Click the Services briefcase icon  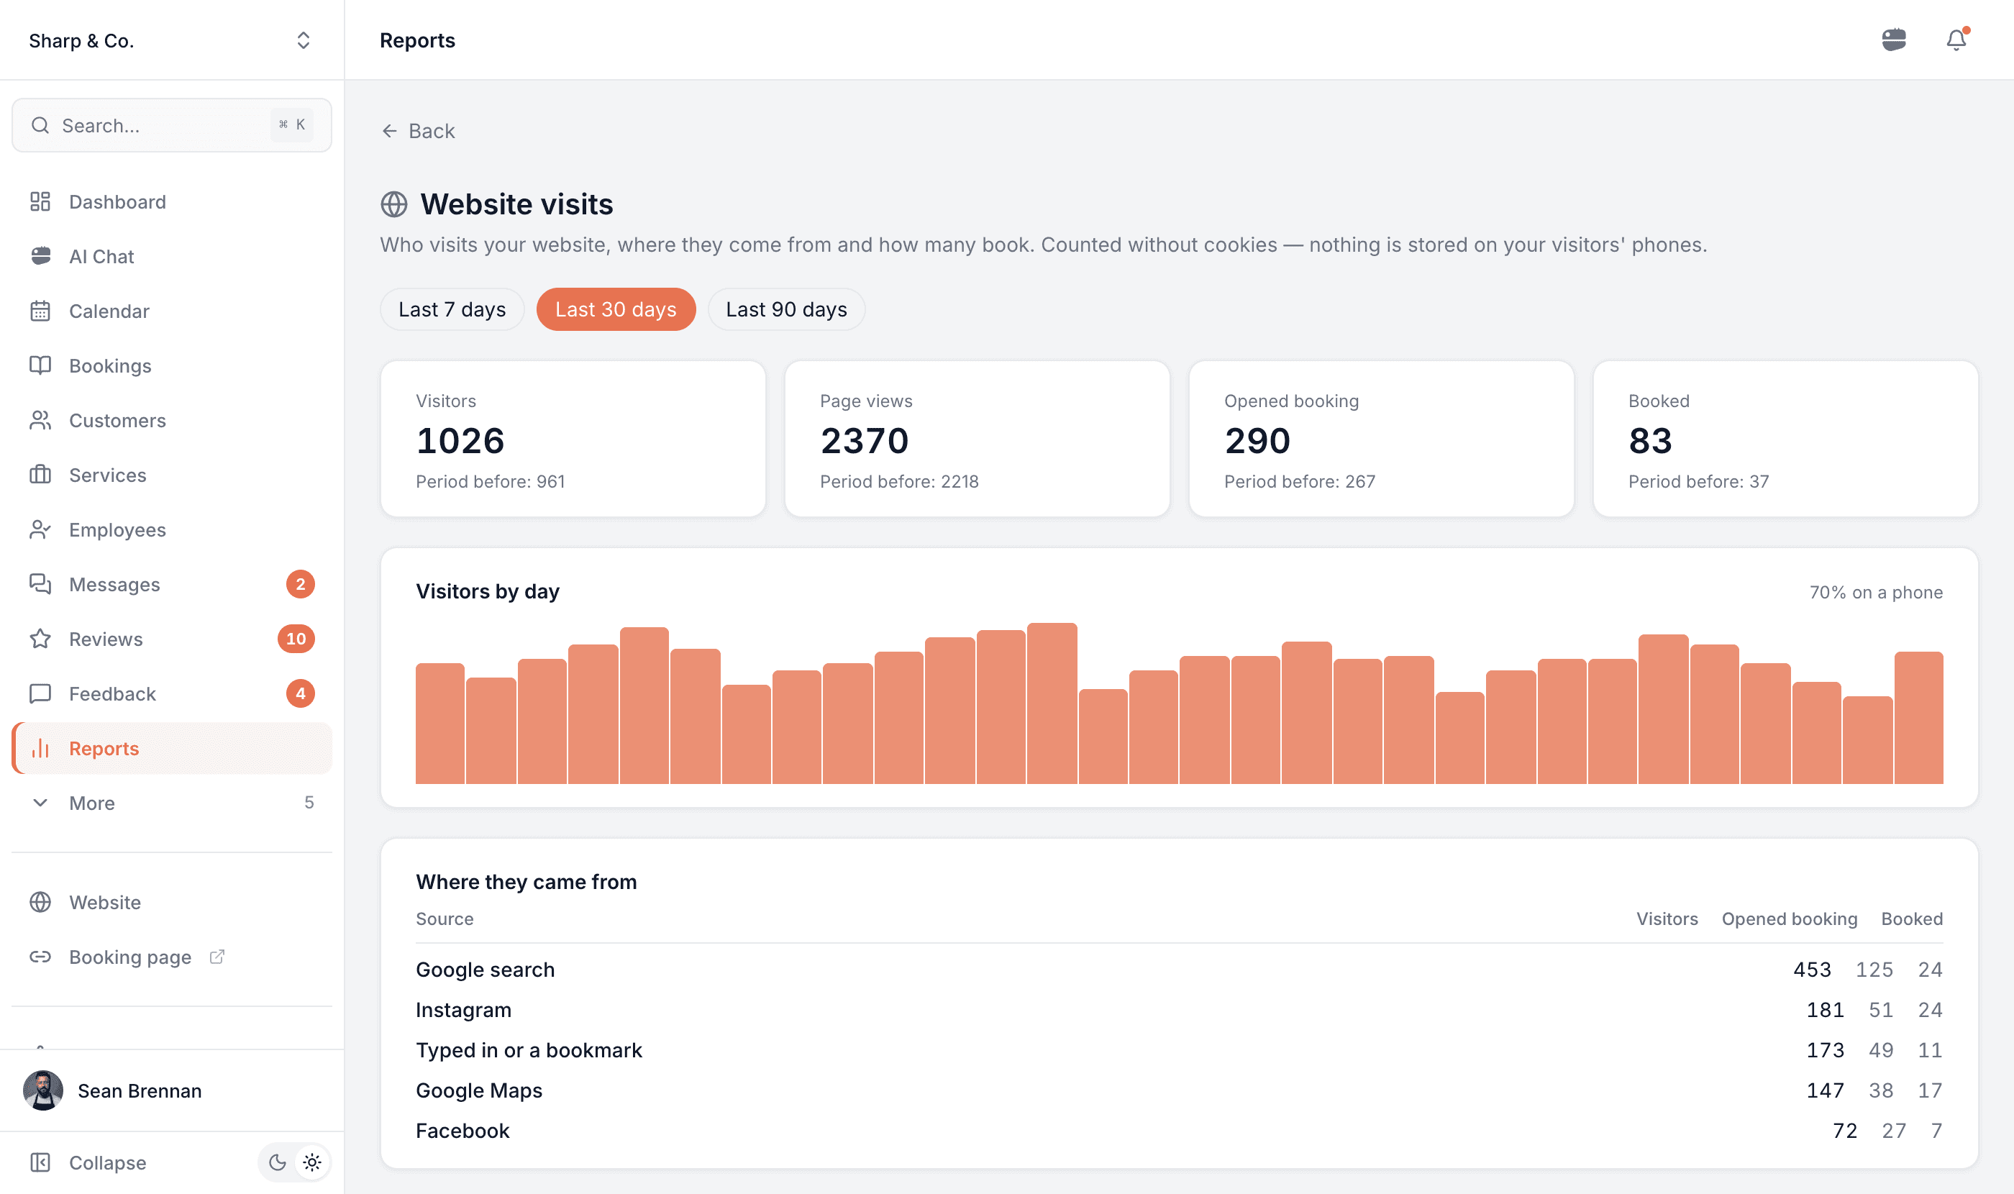(x=40, y=475)
